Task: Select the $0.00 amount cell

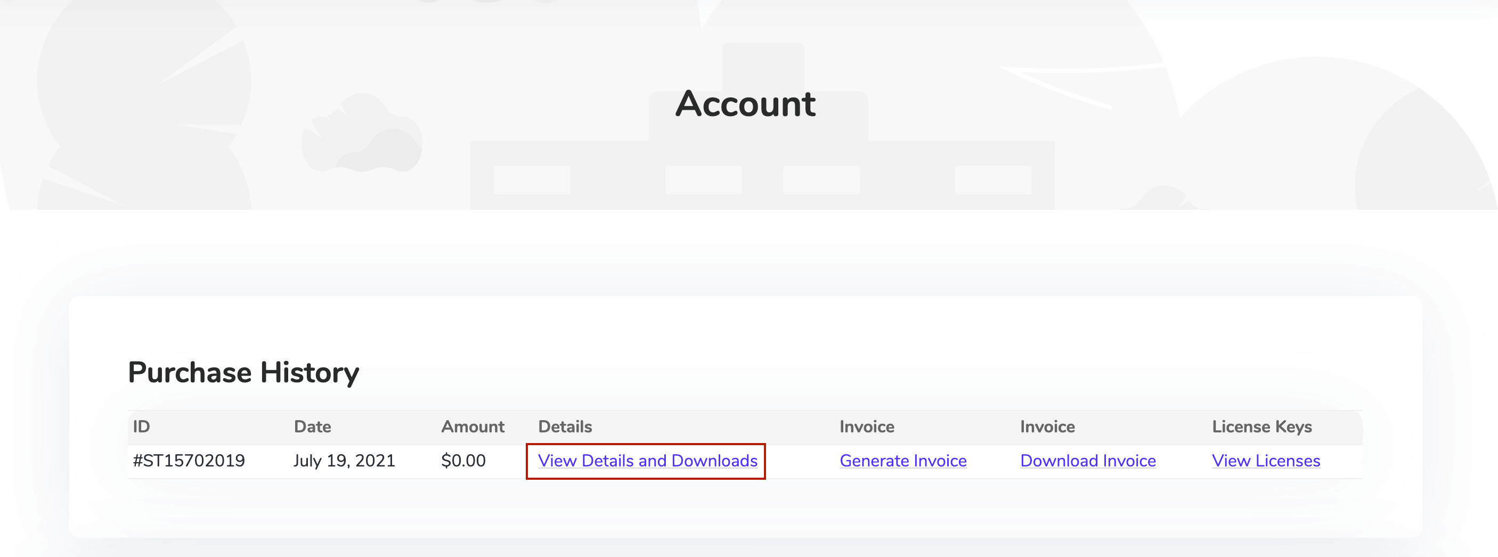Action: click(463, 461)
